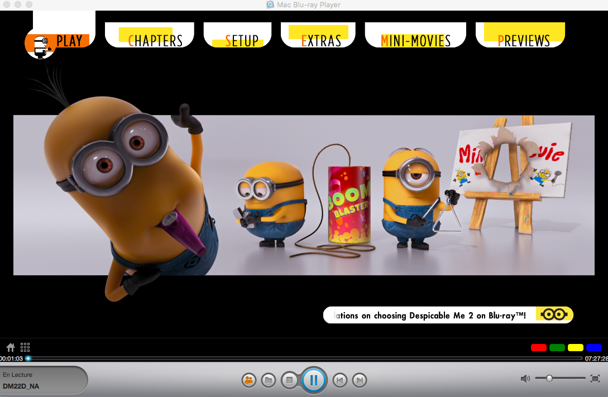The image size is (608, 397).
Task: Open the MINI-MOVIES menu
Action: [415, 35]
